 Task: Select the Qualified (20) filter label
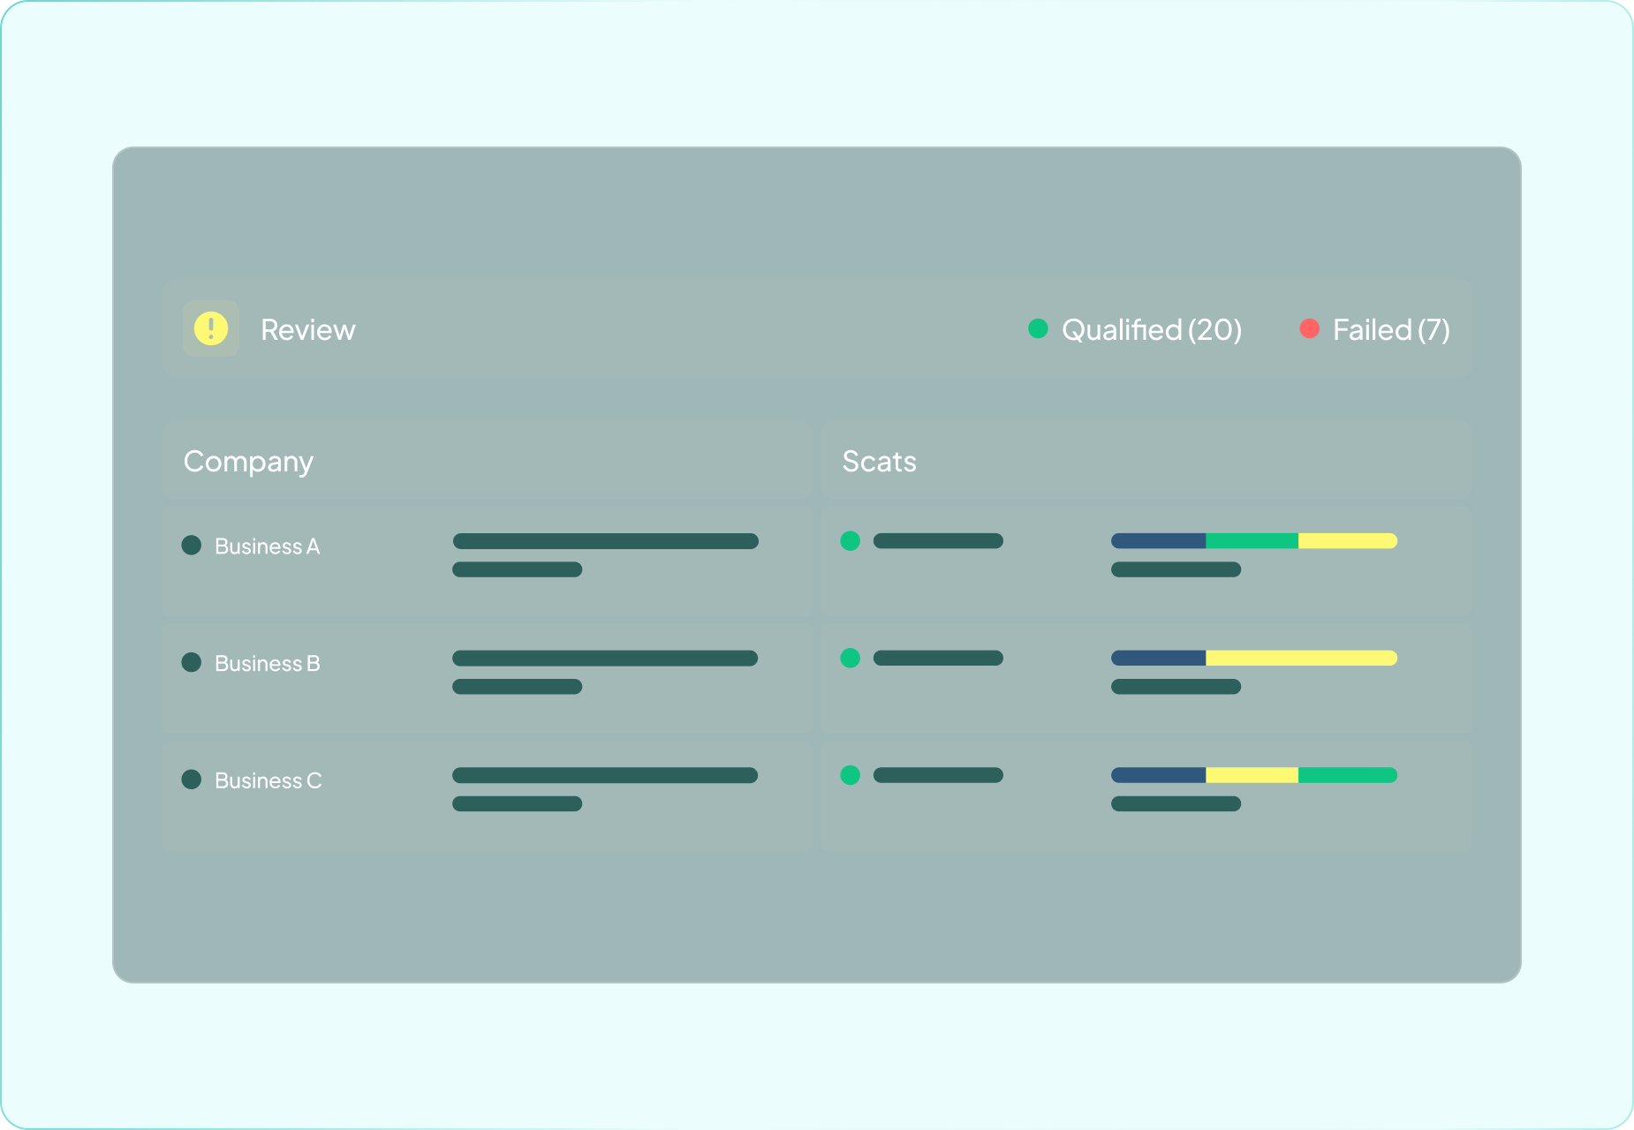click(1152, 330)
